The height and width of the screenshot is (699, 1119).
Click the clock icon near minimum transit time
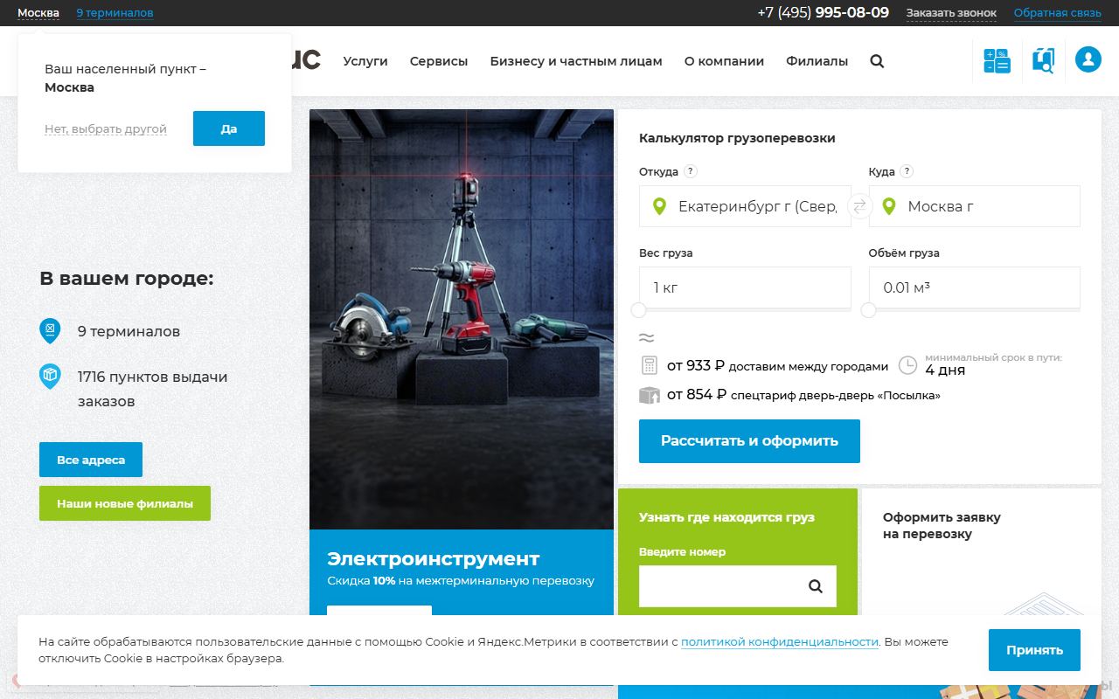pyautogui.click(x=908, y=365)
